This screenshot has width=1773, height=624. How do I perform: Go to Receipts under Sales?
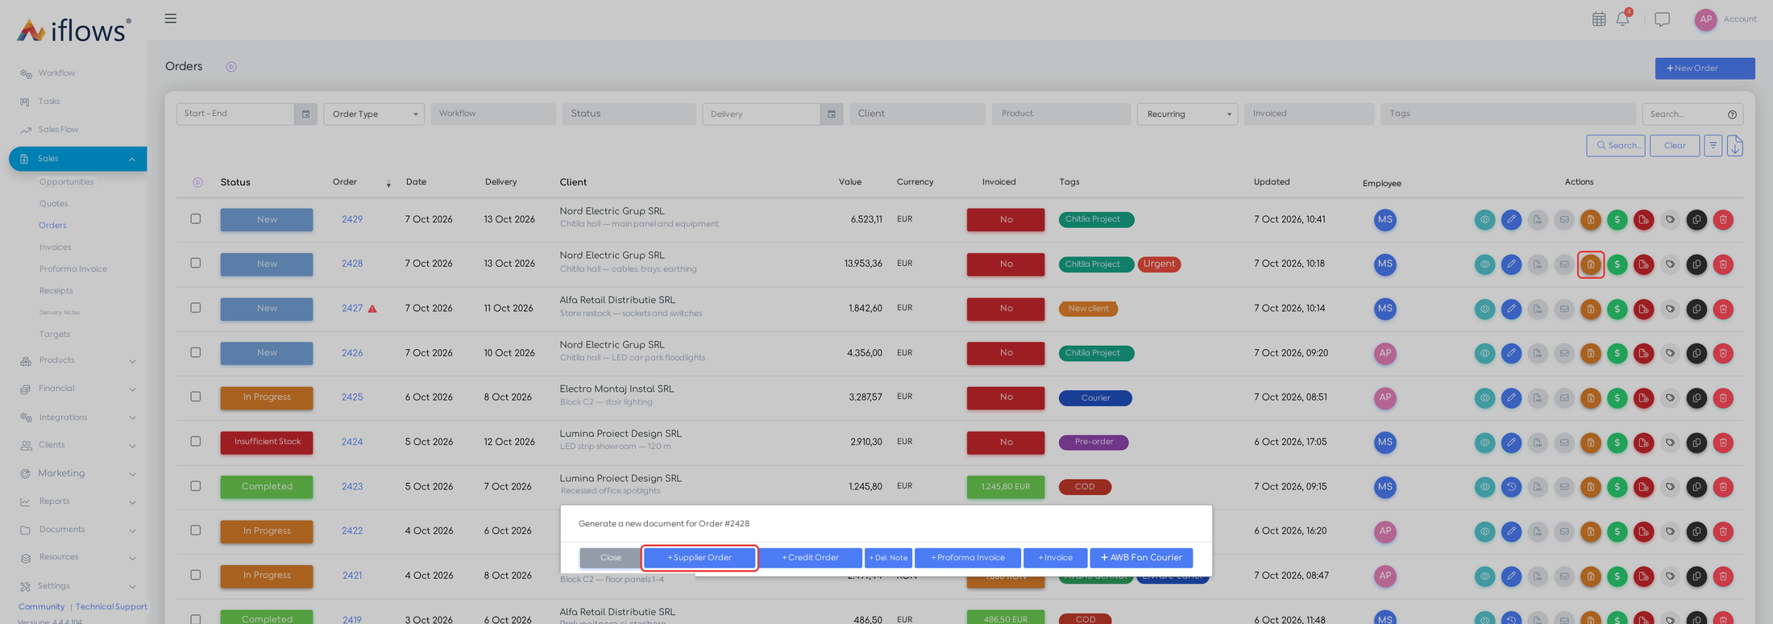(x=56, y=291)
